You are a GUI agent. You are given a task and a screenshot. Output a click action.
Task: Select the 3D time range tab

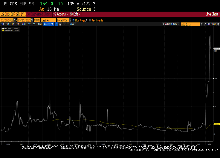tap(7, 24)
